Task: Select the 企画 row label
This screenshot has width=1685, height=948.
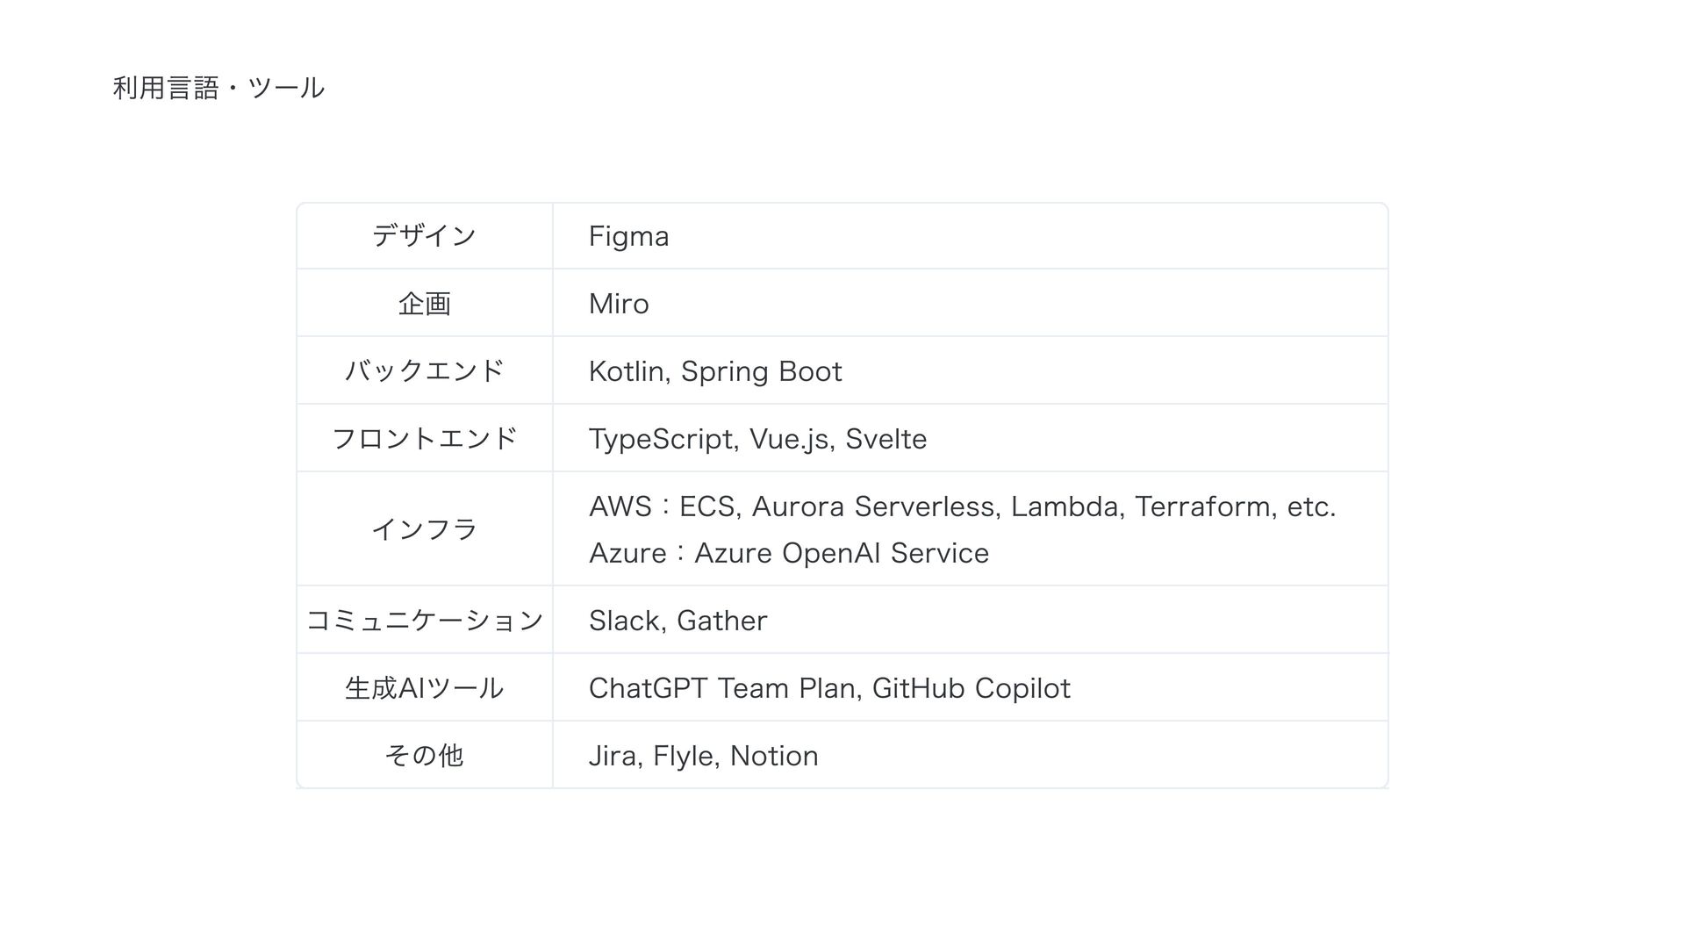Action: (x=424, y=304)
